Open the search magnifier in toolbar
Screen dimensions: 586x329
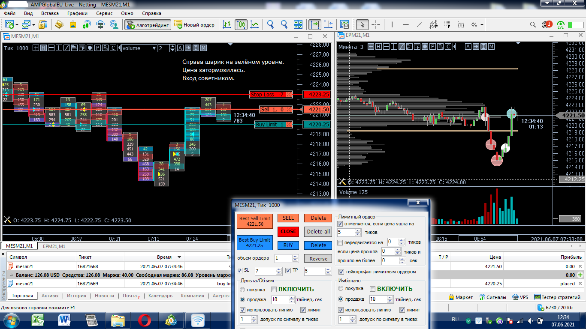pos(533,25)
